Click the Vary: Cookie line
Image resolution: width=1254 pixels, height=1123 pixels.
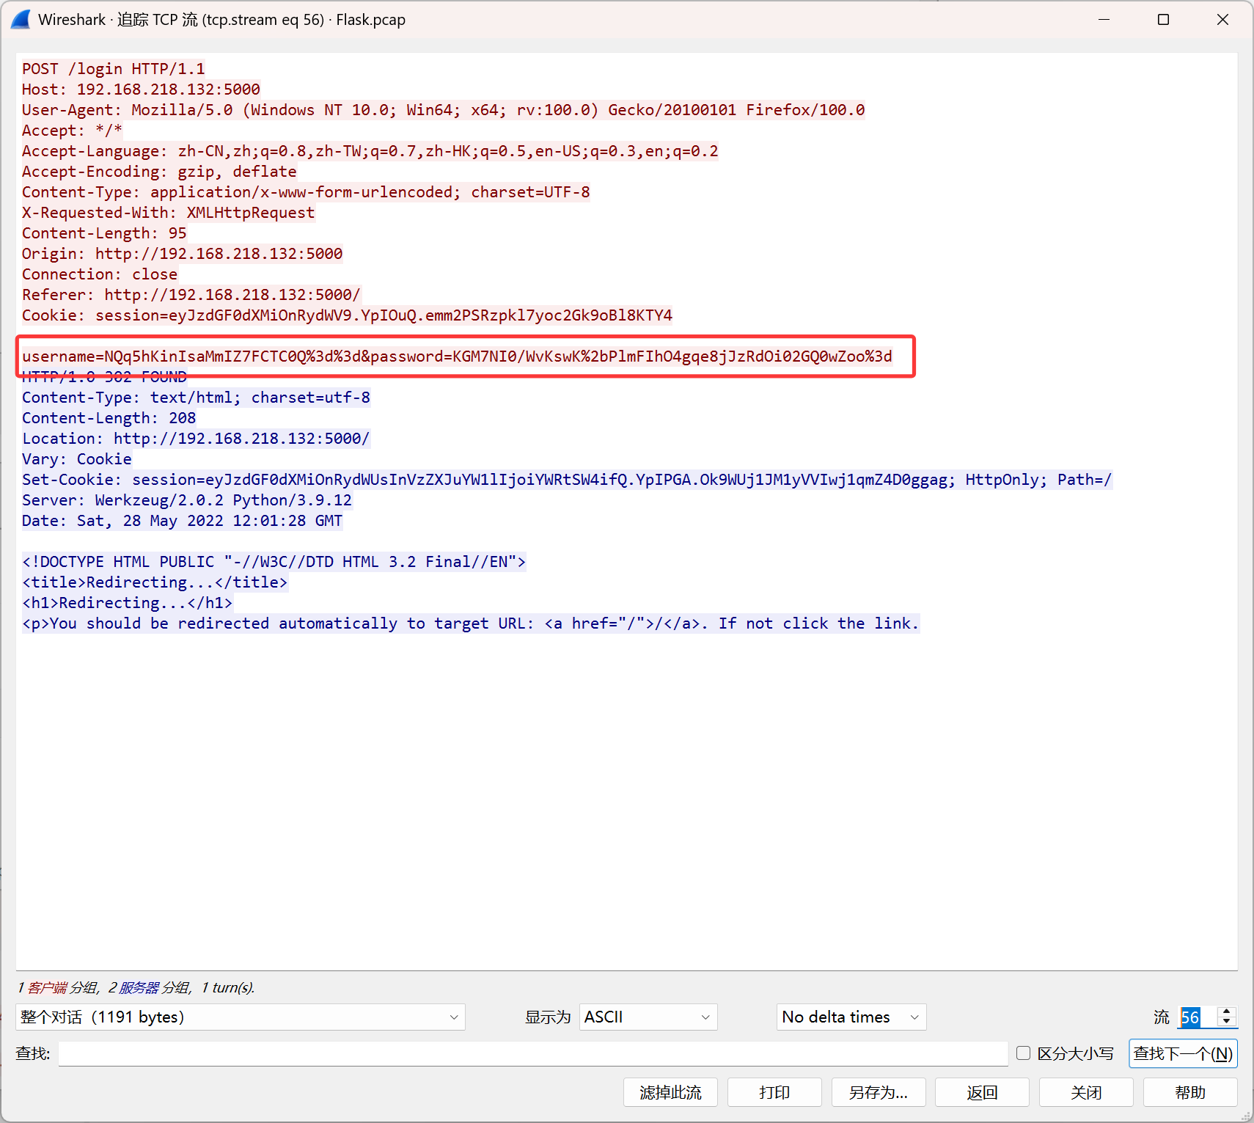77,459
